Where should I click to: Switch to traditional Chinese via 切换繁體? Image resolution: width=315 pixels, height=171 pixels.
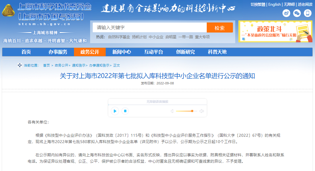tap(258, 4)
